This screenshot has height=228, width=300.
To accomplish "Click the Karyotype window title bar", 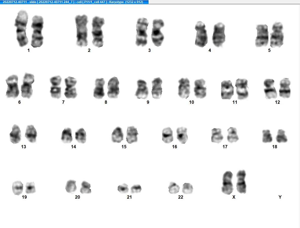I will coord(74,2).
